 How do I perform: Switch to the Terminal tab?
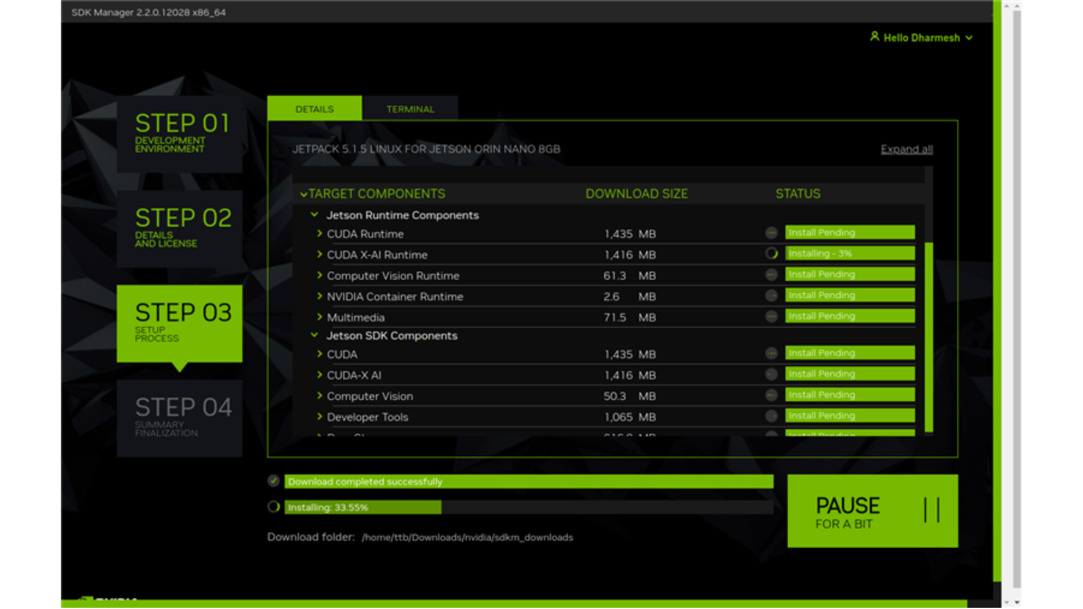pos(410,109)
